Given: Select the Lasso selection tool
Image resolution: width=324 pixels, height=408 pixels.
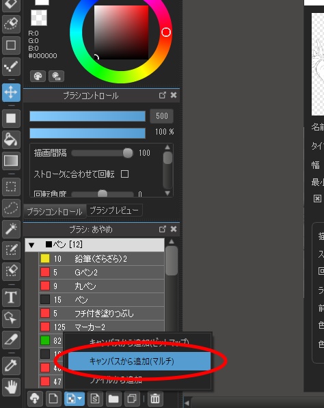Looking at the screenshot, I should click(11, 208).
